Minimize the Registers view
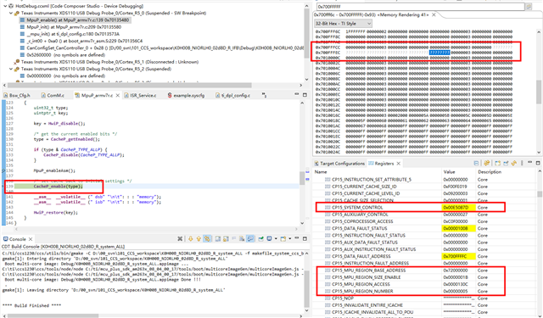 tap(529, 162)
